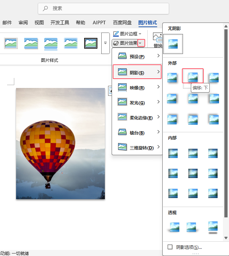Switch to the 邮件 tab
Screen dimensions: 229x256
click(7, 23)
